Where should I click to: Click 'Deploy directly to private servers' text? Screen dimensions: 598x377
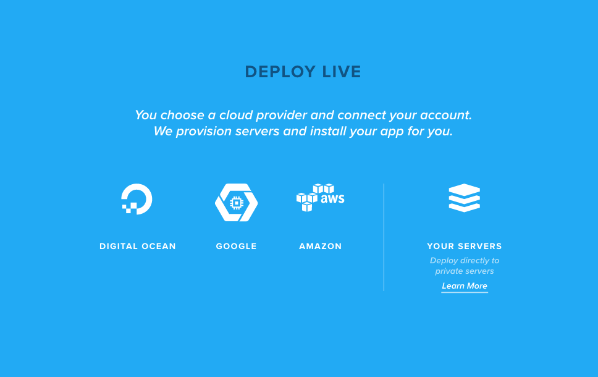point(465,266)
